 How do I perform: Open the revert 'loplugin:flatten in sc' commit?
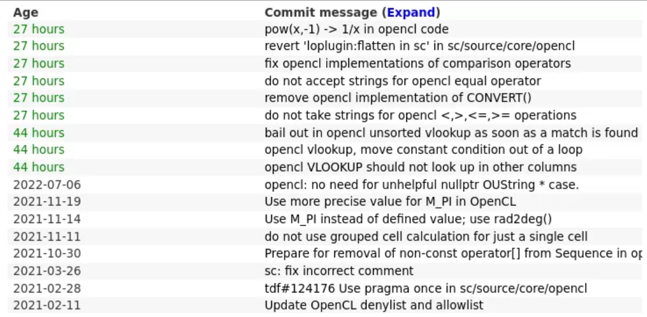tap(419, 46)
